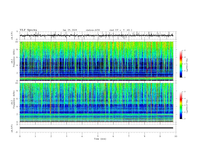
Task: Click time axis tick label "2"
Action: click(51, 136)
